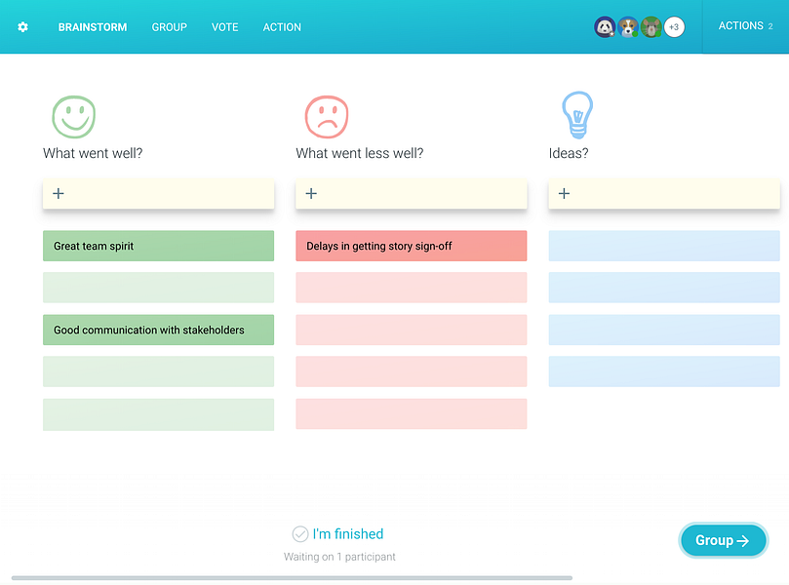Advance with the Group arrow button
This screenshot has width=789, height=585.
723,540
